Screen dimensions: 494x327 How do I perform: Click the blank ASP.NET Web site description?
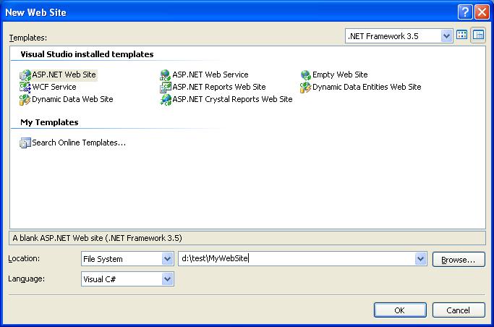[x=97, y=238]
